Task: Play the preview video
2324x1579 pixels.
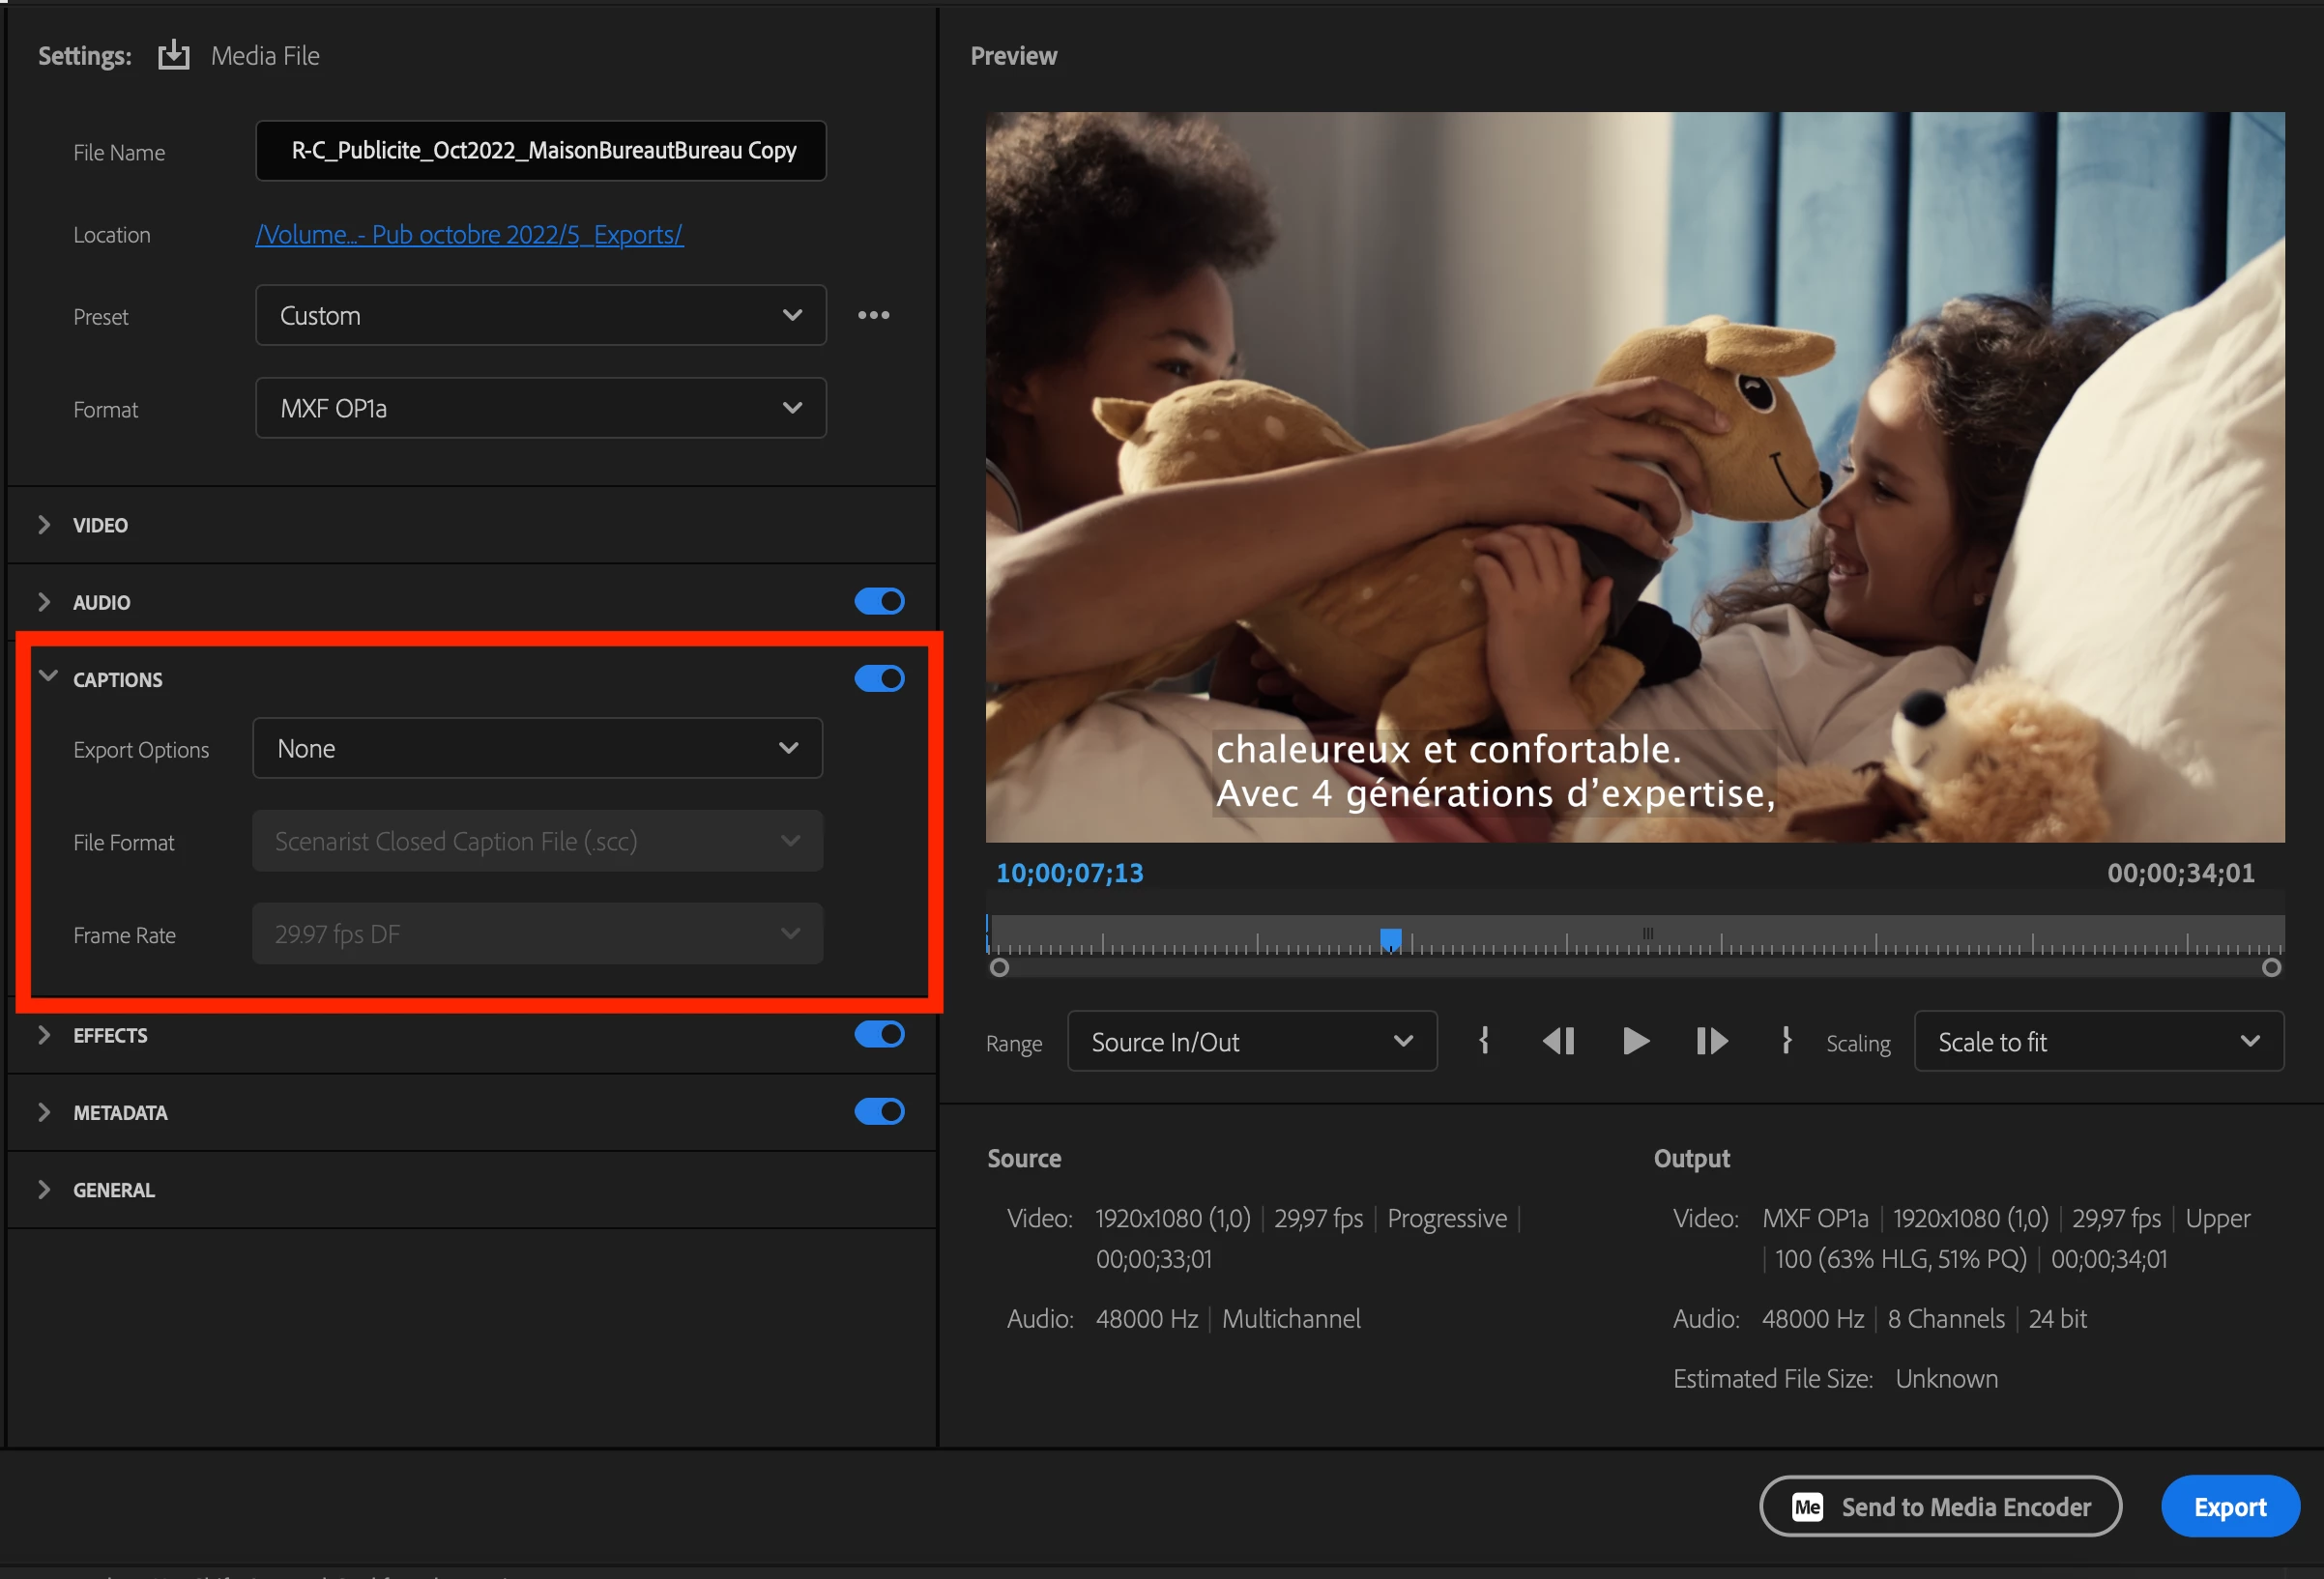Action: [1635, 1042]
